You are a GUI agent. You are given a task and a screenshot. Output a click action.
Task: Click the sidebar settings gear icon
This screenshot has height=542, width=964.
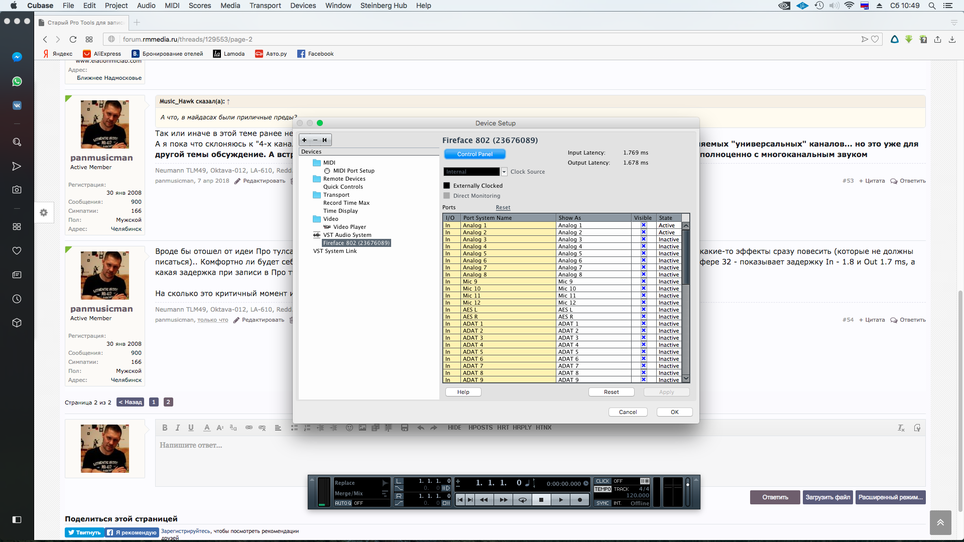click(44, 213)
